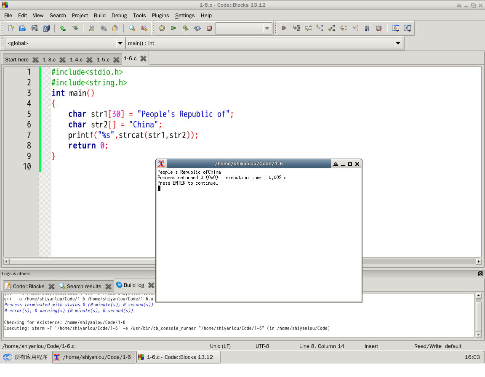The height and width of the screenshot is (377, 485).
Task: Click the New file toolbar icon
Action: pyautogui.click(x=11, y=29)
